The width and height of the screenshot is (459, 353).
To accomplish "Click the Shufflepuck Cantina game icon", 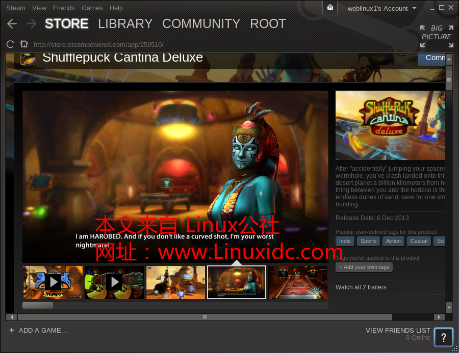I will (28, 59).
